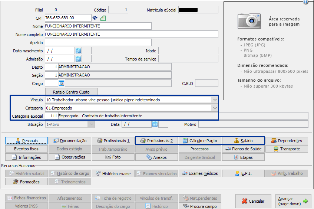The image size is (314, 209).
Task: Click the Matrícula eSocial field
Action: 198,10
